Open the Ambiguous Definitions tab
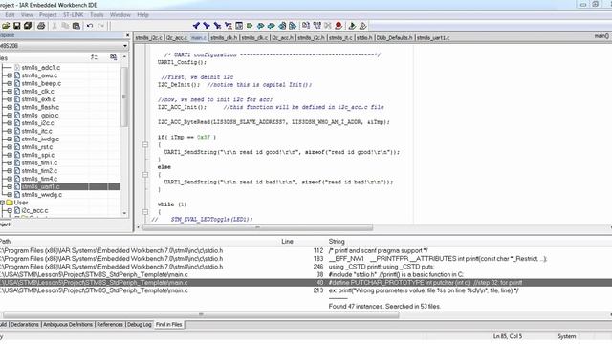612x344 pixels. 68,325
